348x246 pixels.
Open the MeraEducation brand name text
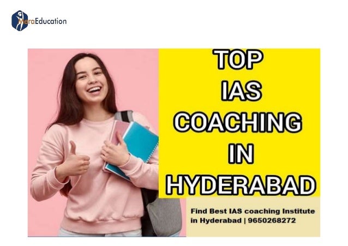pyautogui.click(x=43, y=21)
